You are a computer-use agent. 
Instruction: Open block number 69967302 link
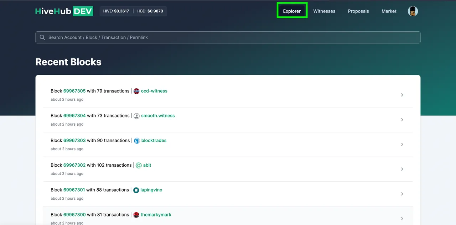[x=74, y=165]
